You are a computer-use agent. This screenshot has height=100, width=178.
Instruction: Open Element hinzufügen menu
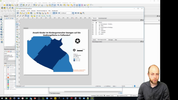tap(42, 11)
